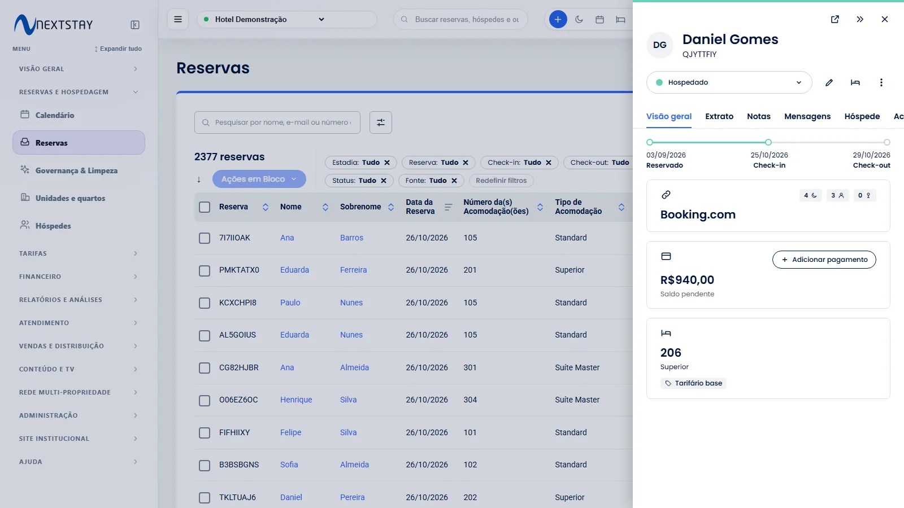
Task: Open the calendar icon in the top toolbar
Action: click(599, 19)
